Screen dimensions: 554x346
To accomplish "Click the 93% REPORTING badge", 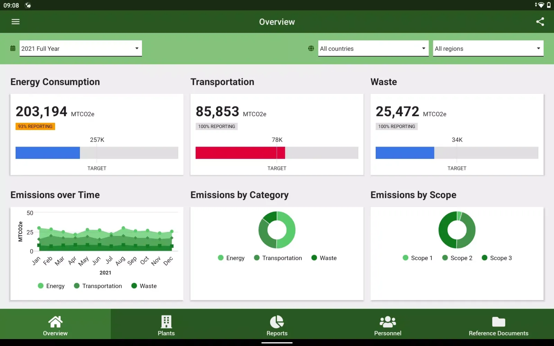I will [x=35, y=126].
